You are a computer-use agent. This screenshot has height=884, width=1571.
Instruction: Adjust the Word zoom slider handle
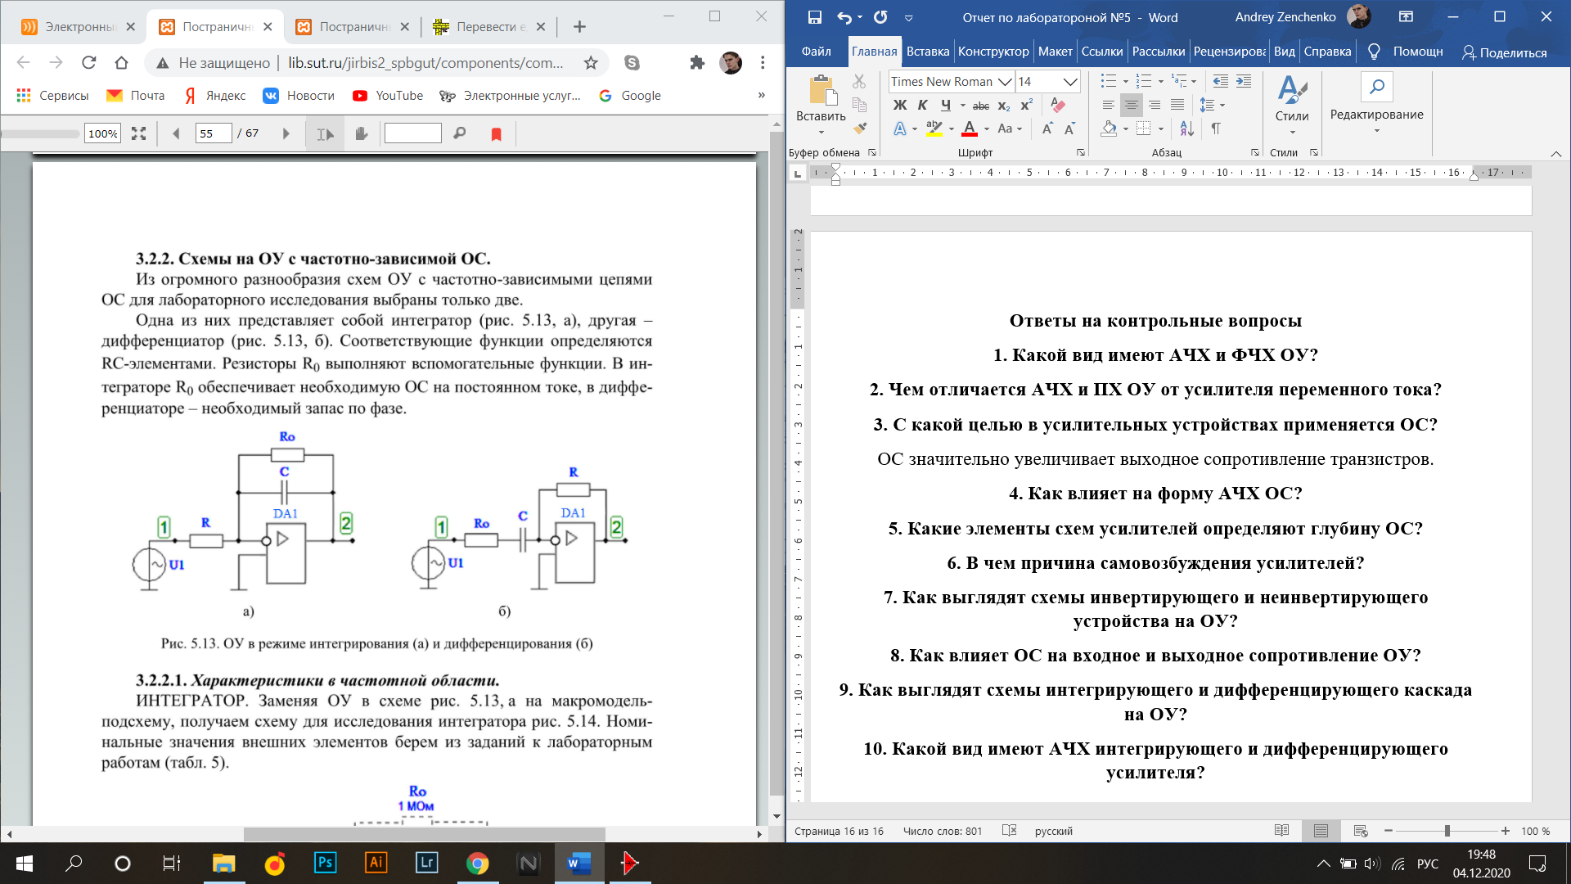(x=1447, y=831)
